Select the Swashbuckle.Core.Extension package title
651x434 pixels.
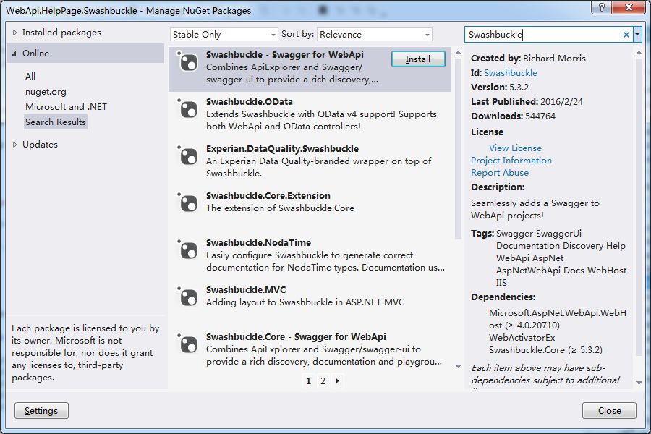(268, 195)
